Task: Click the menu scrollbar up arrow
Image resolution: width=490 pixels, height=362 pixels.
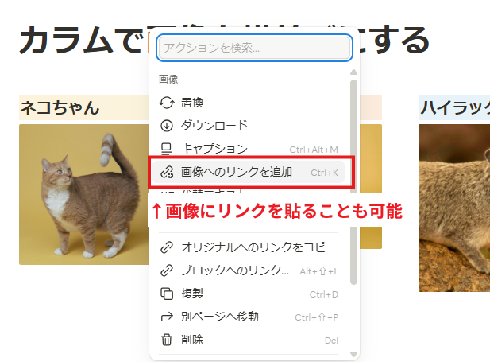Action: (353, 72)
